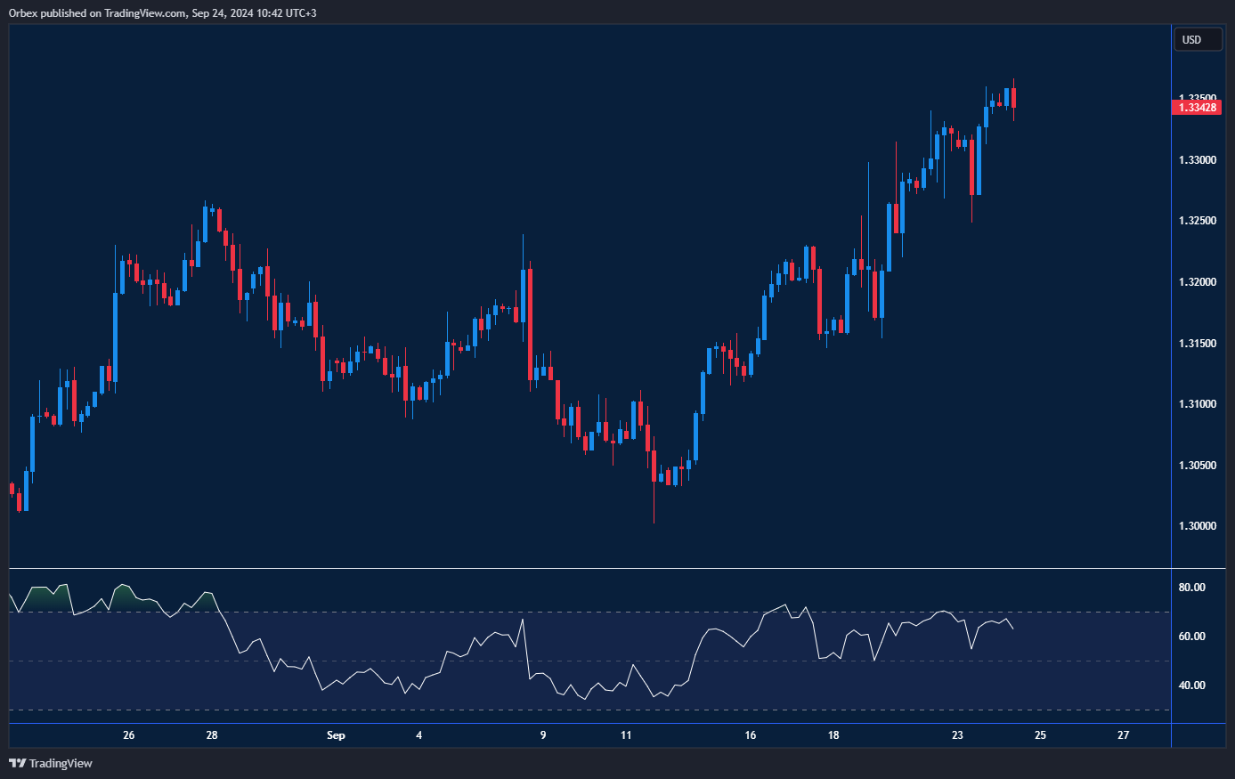
Task: Click the TradingView logo in bottom corner
Action: click(x=50, y=763)
